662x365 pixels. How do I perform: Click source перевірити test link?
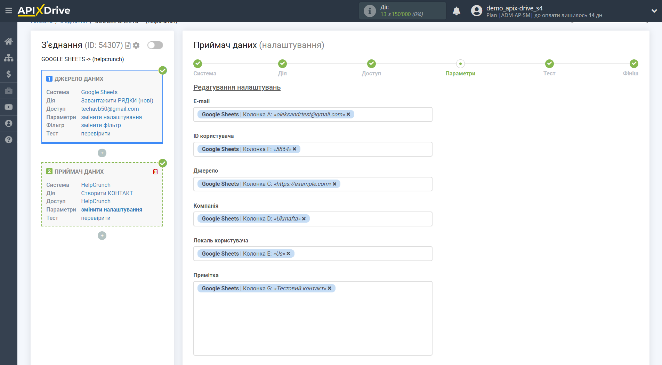pos(96,133)
